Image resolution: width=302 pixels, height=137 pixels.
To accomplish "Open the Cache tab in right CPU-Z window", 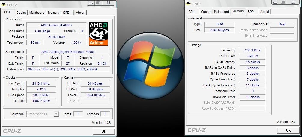I will point(206,12).
